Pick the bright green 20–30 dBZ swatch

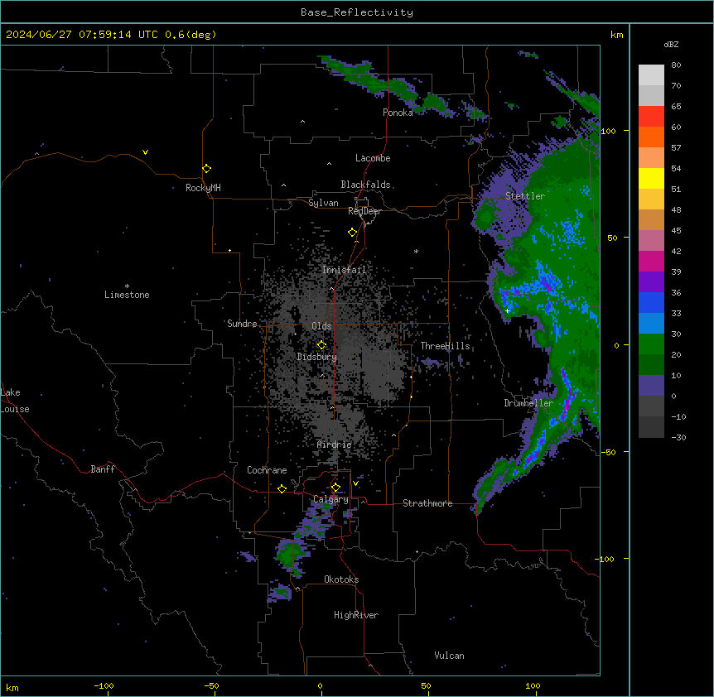point(651,344)
